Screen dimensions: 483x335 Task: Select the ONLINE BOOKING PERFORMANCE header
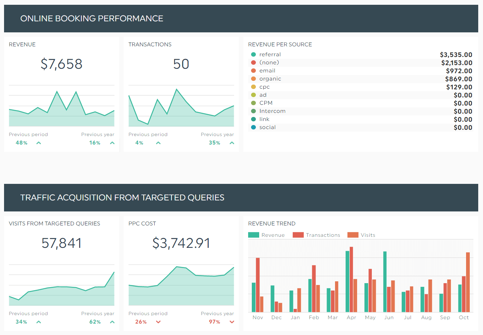92,18
